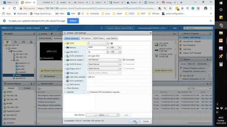This screenshot has height=127, width=227.
Task: Expand the Other Devices row
Action: click(65, 88)
